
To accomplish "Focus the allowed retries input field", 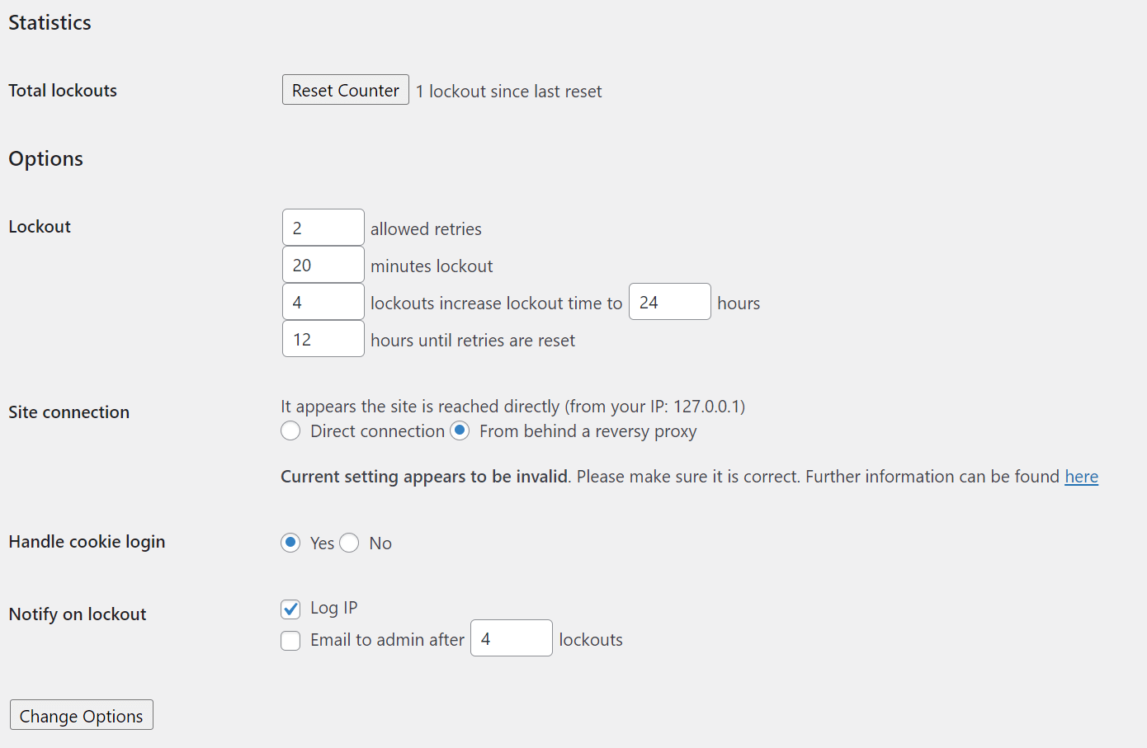I will [x=323, y=228].
